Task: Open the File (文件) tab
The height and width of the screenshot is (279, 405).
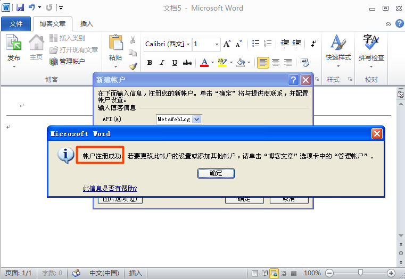Action: coord(16,24)
